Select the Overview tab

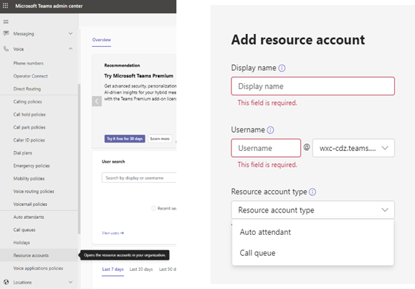click(101, 40)
